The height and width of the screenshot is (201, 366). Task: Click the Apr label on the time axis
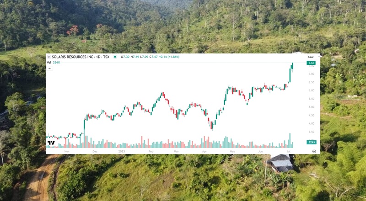coord(205,151)
